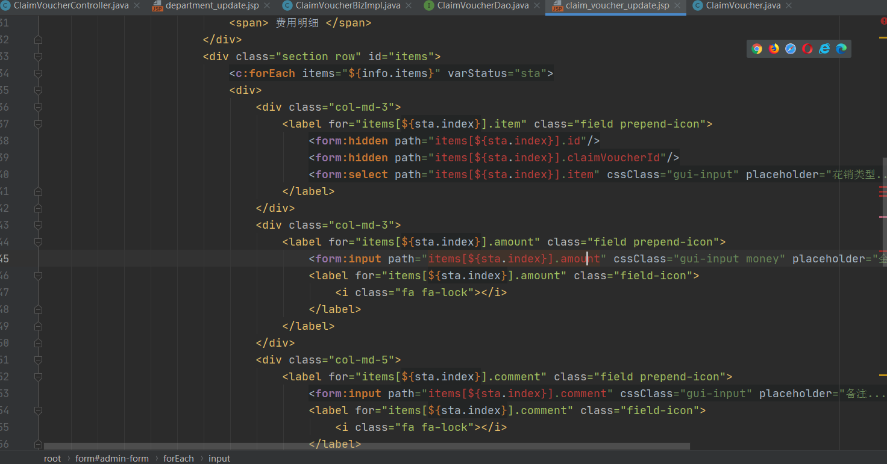Collapse the c:forEach block fold marker
Screen dimensions: 887x464
(39, 73)
